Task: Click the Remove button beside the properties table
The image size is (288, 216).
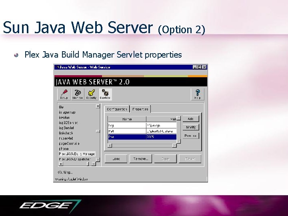Action: click(x=191, y=136)
